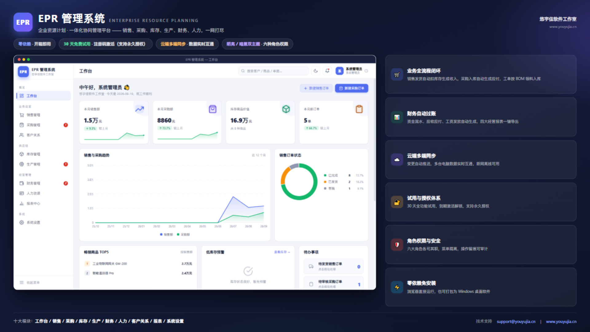This screenshot has height=332, width=590.
Task: Click the 新建采购订单 button
Action: (x=352, y=89)
